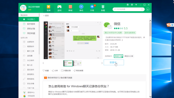174x98 pixels.
Task: Switch to the 净化 tab
Action: tap(81, 8)
